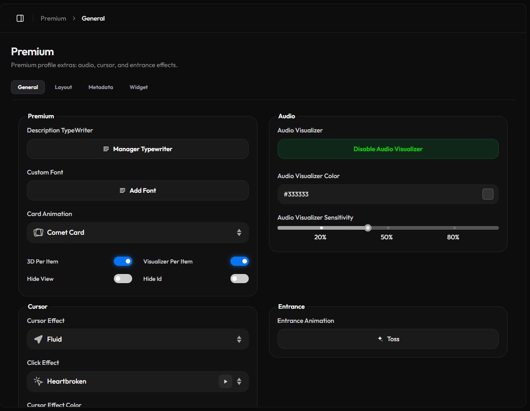Enable the Hide View switch
Screen dimensions: 530x411
(123, 279)
